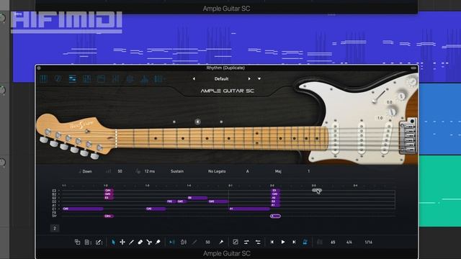Open the 1/16 grid size selector

click(x=368, y=242)
